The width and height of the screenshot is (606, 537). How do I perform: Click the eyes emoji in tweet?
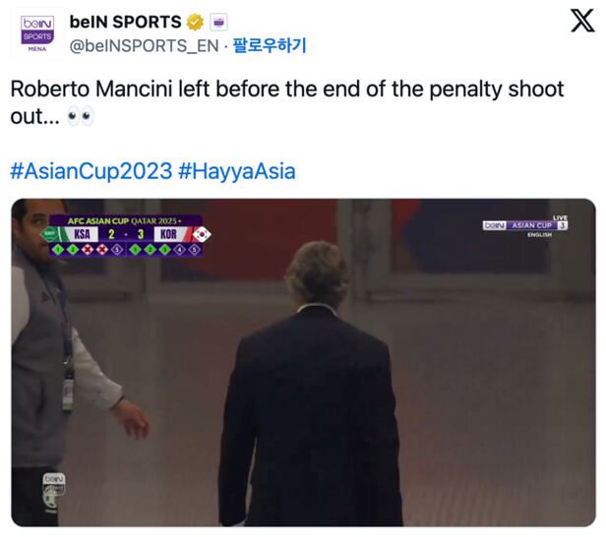click(81, 116)
